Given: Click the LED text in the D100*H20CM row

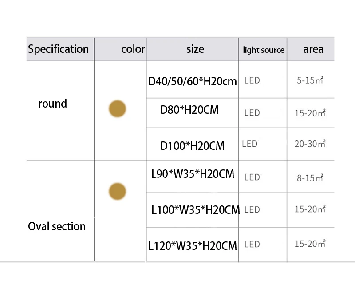Looking at the screenshot, I should click(x=250, y=144).
